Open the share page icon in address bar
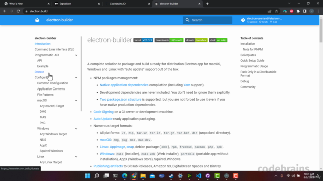Viewport: 323px width, 181px height. coord(270,11)
